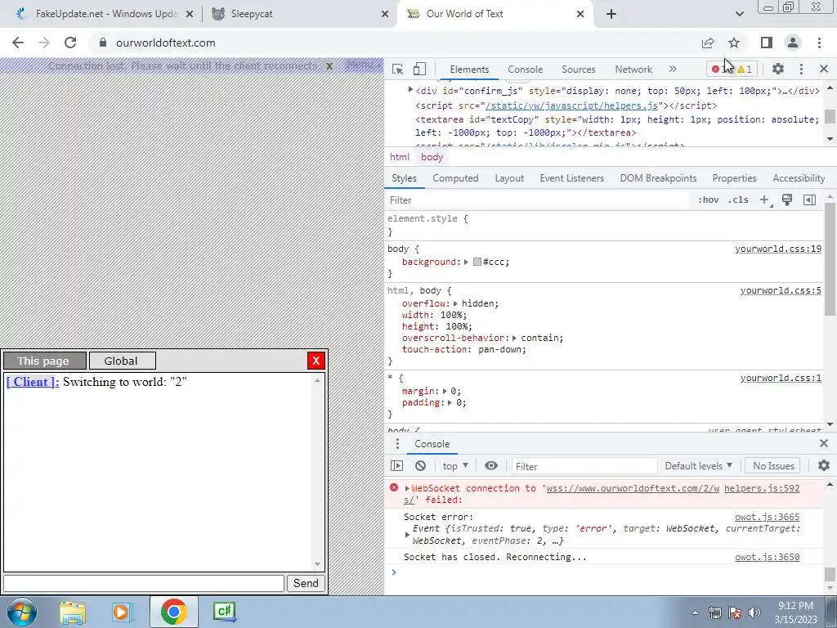Open the yourworld.css:1 source link
837x628 pixels.
coord(781,378)
